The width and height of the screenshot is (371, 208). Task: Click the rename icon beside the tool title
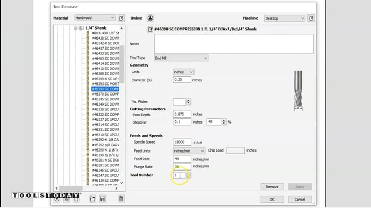[150, 29]
